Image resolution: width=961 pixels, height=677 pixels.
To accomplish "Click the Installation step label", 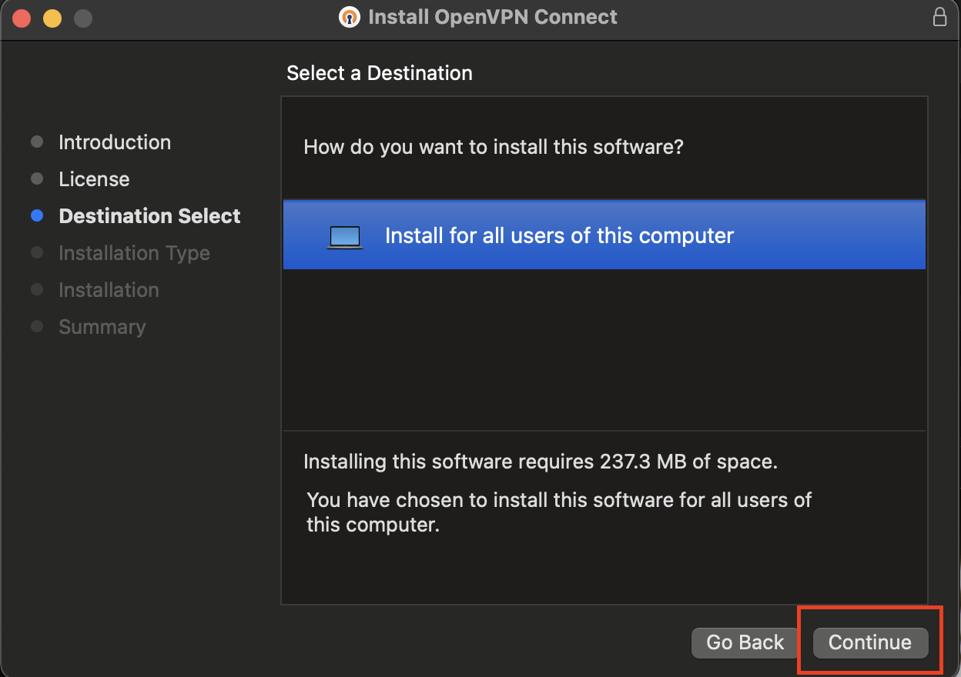I will (109, 290).
